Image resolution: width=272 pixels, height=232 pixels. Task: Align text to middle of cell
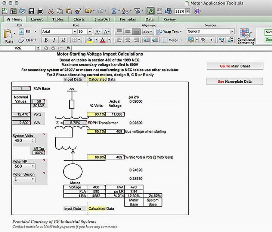[128, 31]
